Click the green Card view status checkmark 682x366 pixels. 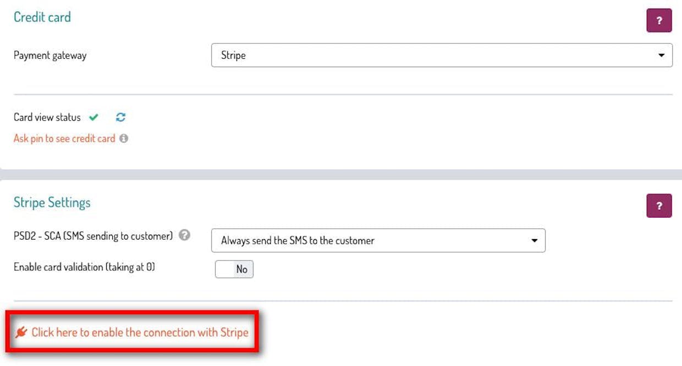click(x=94, y=117)
